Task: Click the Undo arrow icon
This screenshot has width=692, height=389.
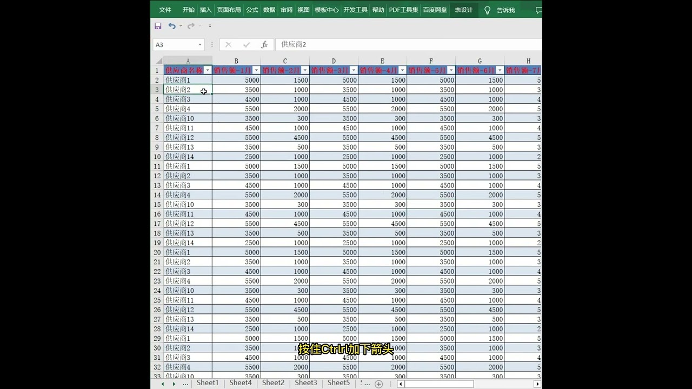Action: coord(172,26)
